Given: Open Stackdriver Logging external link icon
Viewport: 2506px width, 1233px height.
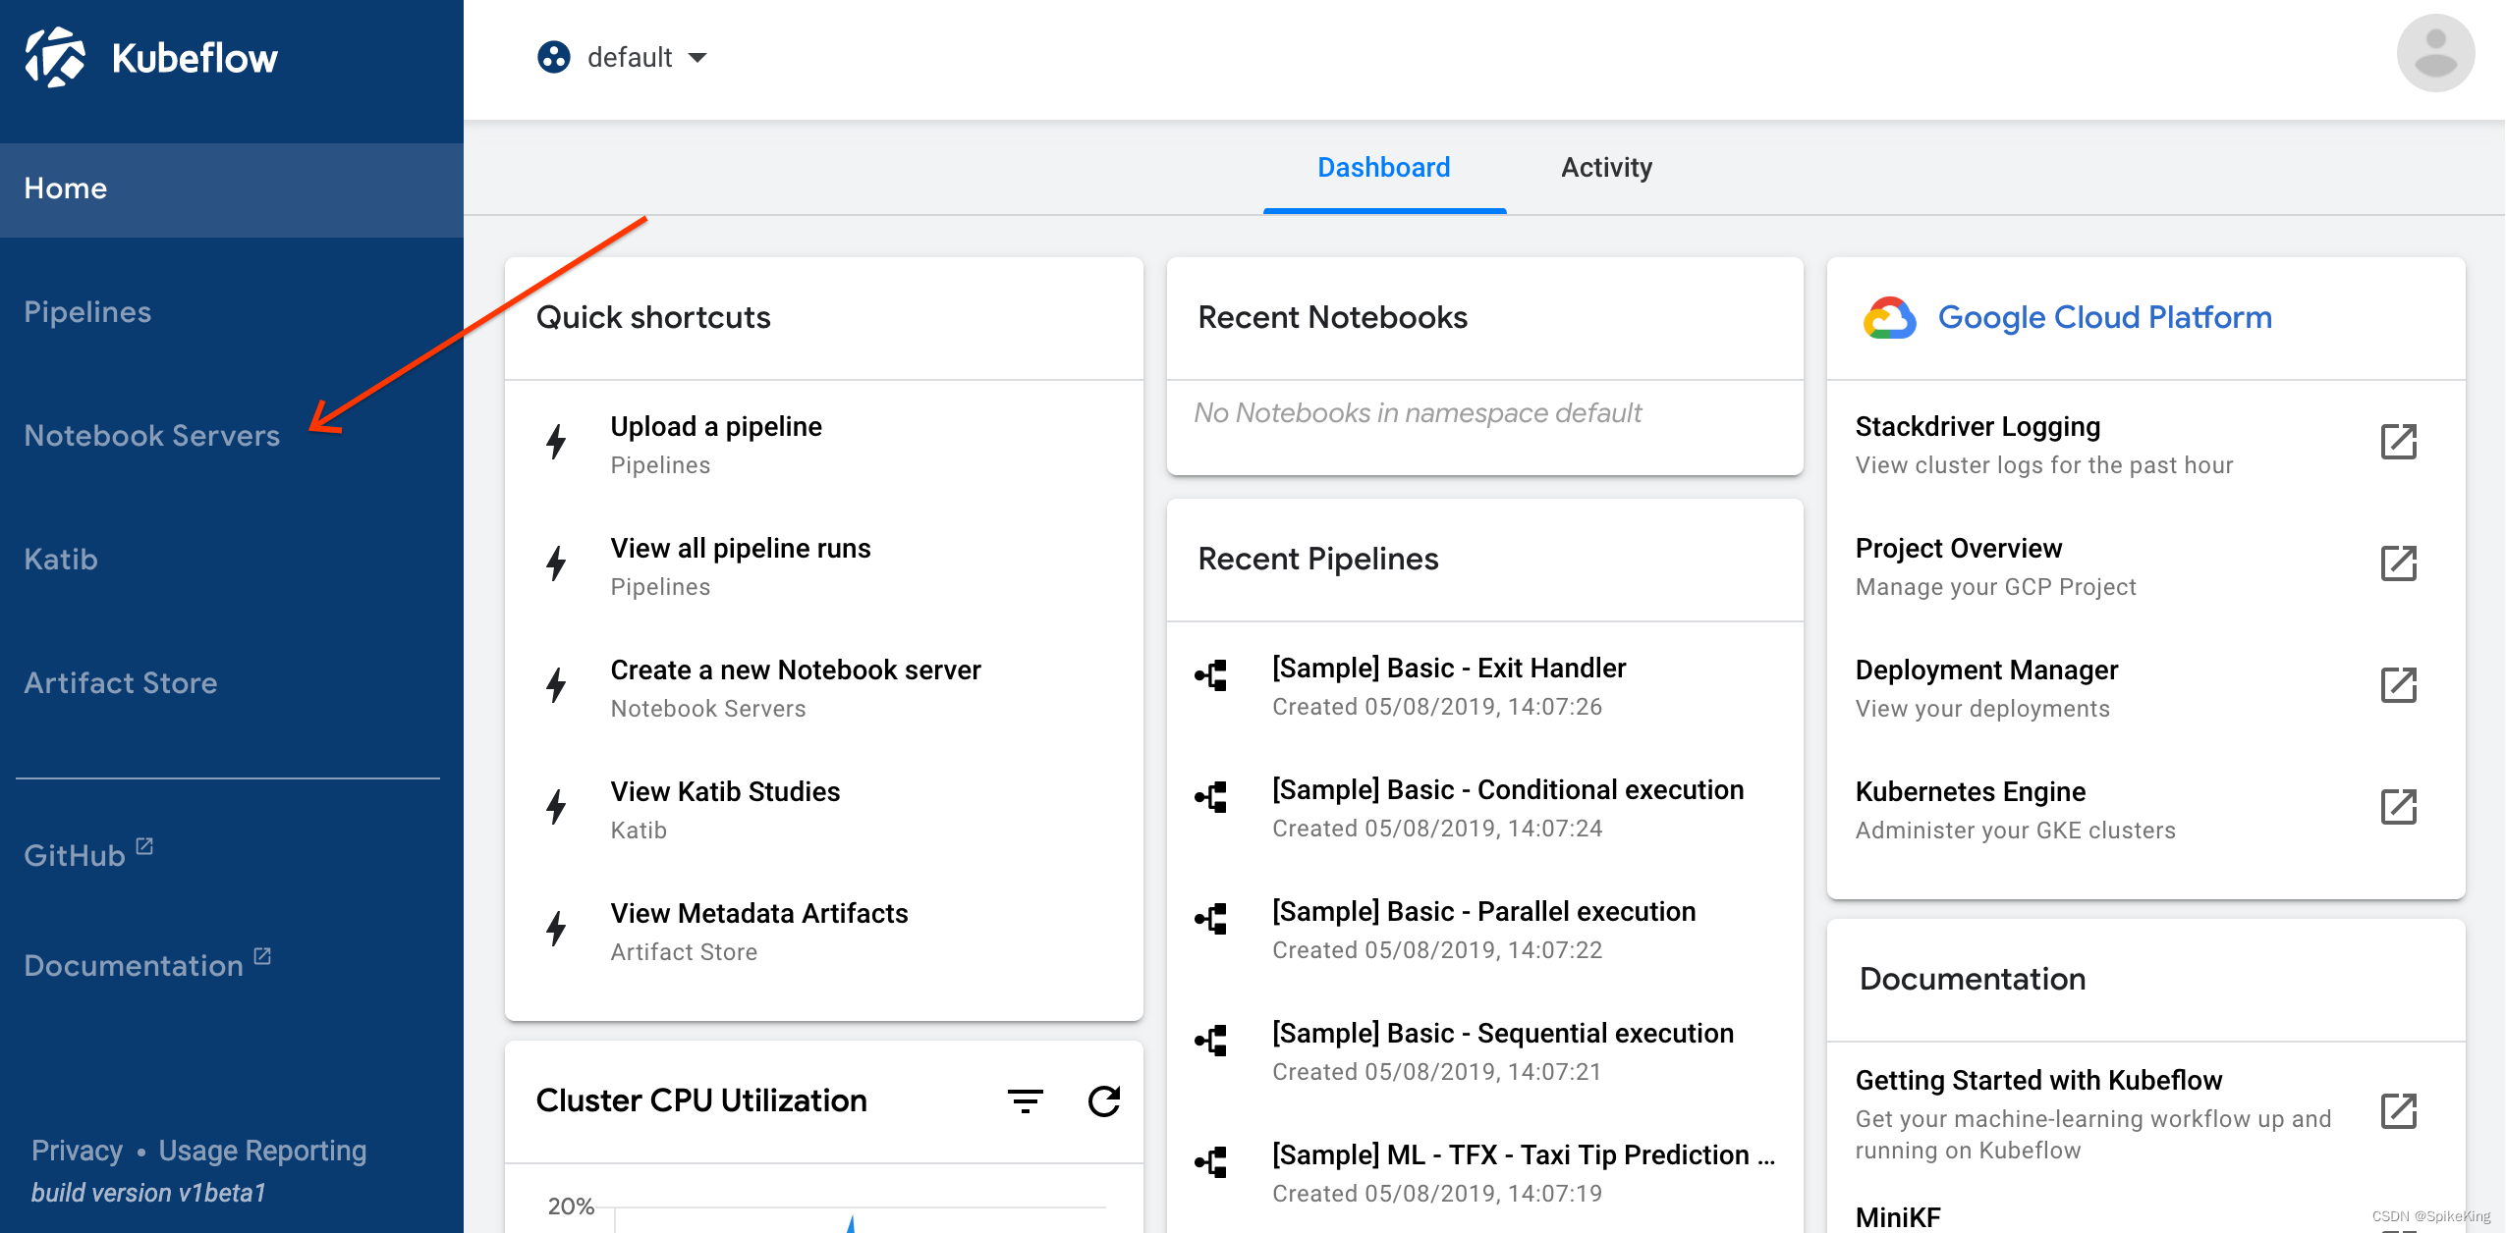Looking at the screenshot, I should (2398, 442).
